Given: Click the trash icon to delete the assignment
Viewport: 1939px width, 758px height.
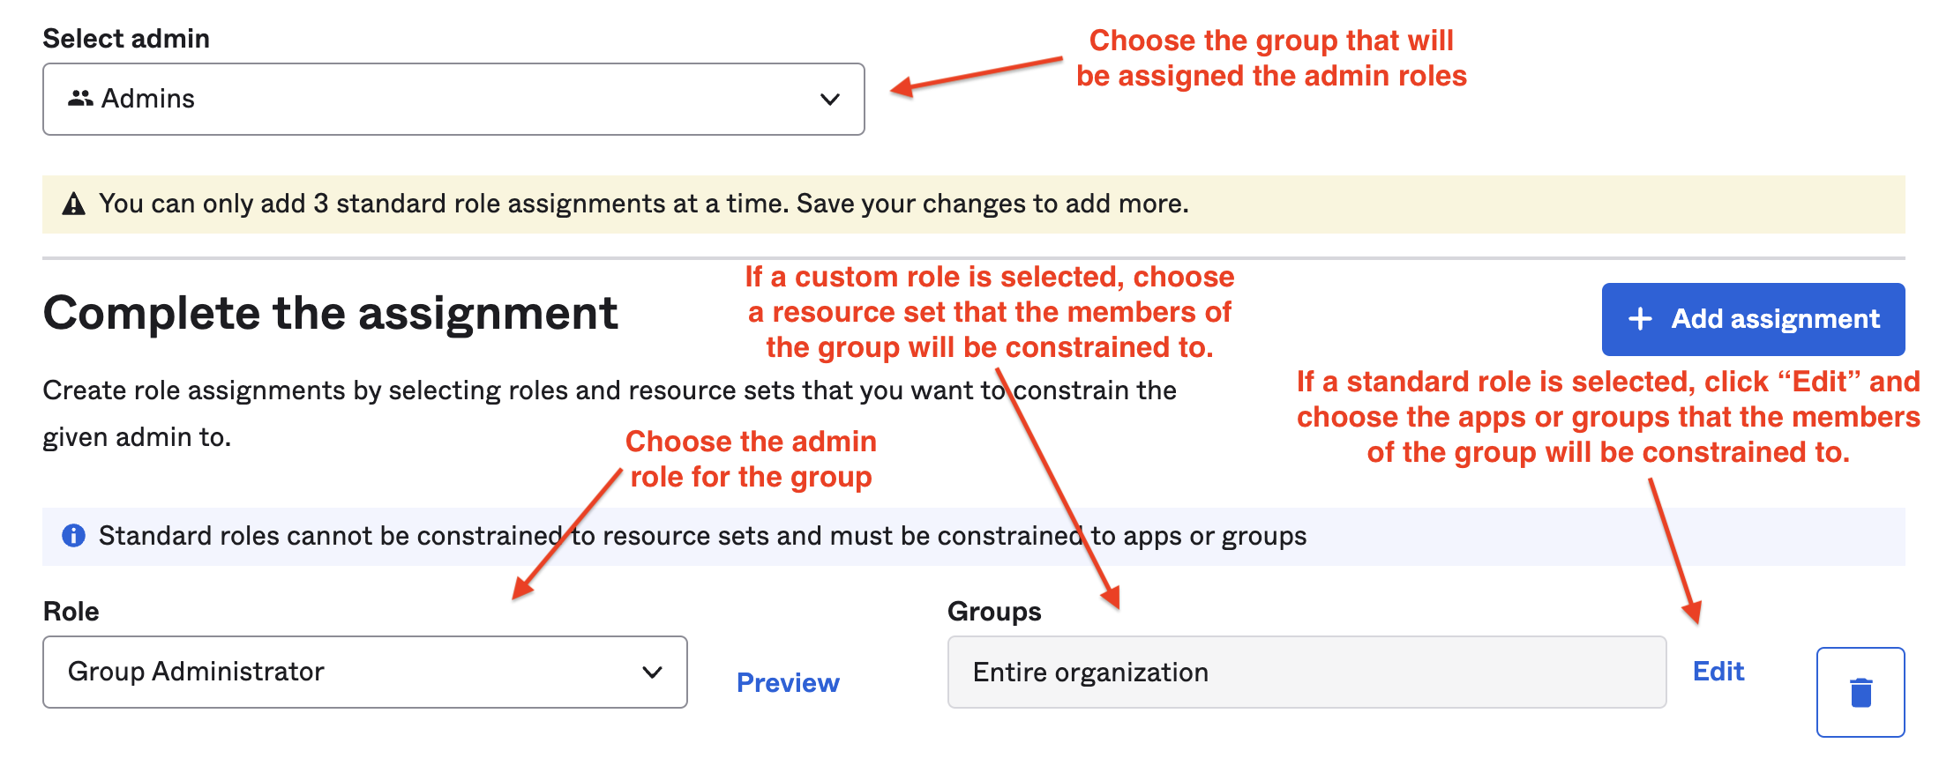Looking at the screenshot, I should tap(1860, 692).
